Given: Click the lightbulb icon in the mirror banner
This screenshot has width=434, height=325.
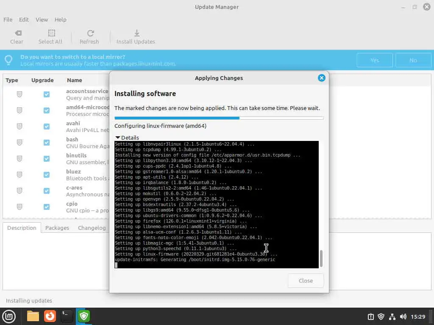Looking at the screenshot, I should pos(8,60).
